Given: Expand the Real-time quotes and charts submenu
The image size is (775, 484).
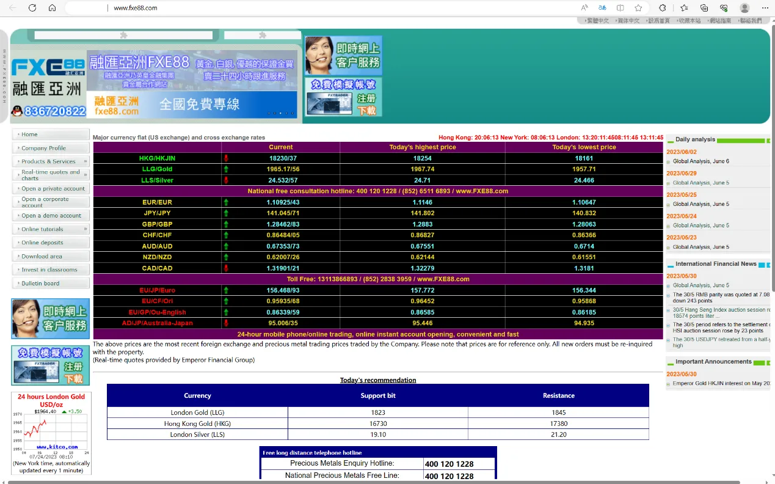Looking at the screenshot, I should pos(51,175).
